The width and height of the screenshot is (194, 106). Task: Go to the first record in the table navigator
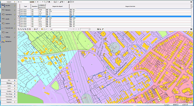pos(19,2)
